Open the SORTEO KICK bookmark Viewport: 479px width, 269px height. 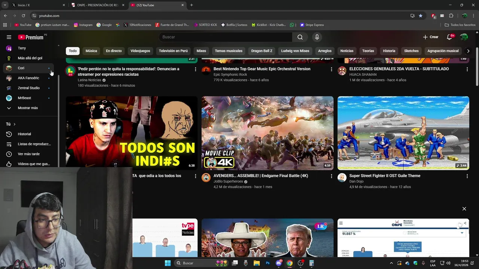point(205,25)
